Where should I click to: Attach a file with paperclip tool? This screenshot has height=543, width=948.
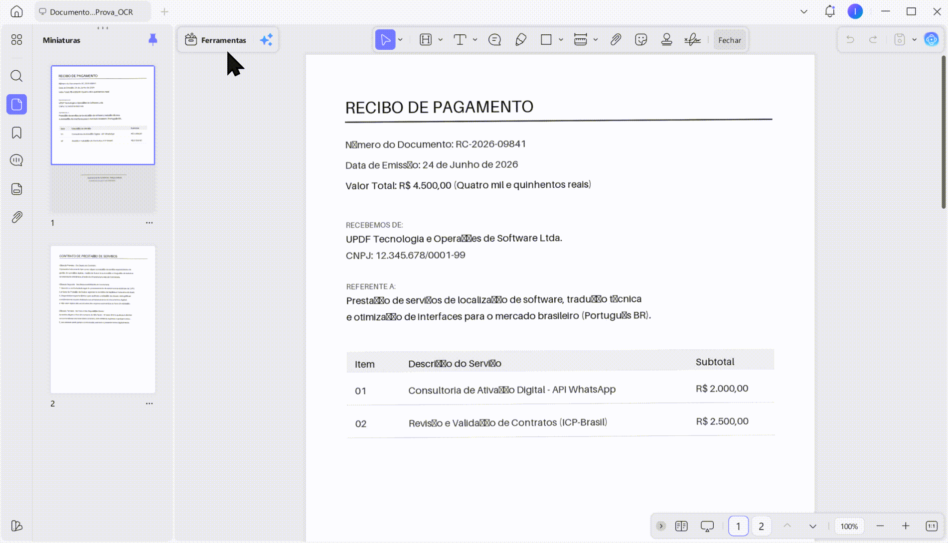click(x=616, y=40)
